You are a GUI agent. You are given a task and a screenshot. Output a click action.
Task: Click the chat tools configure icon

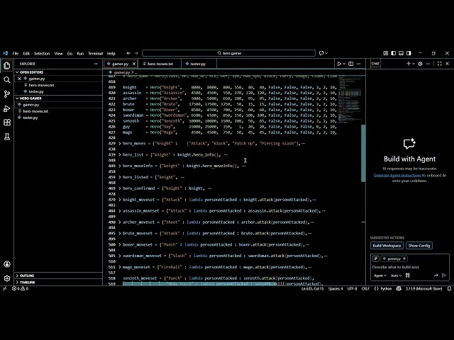click(x=408, y=276)
